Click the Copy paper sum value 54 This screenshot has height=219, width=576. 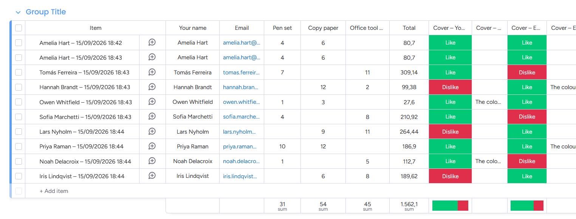click(x=323, y=204)
